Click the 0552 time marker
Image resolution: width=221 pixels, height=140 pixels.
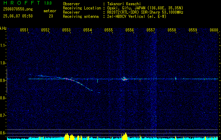[45, 30]
